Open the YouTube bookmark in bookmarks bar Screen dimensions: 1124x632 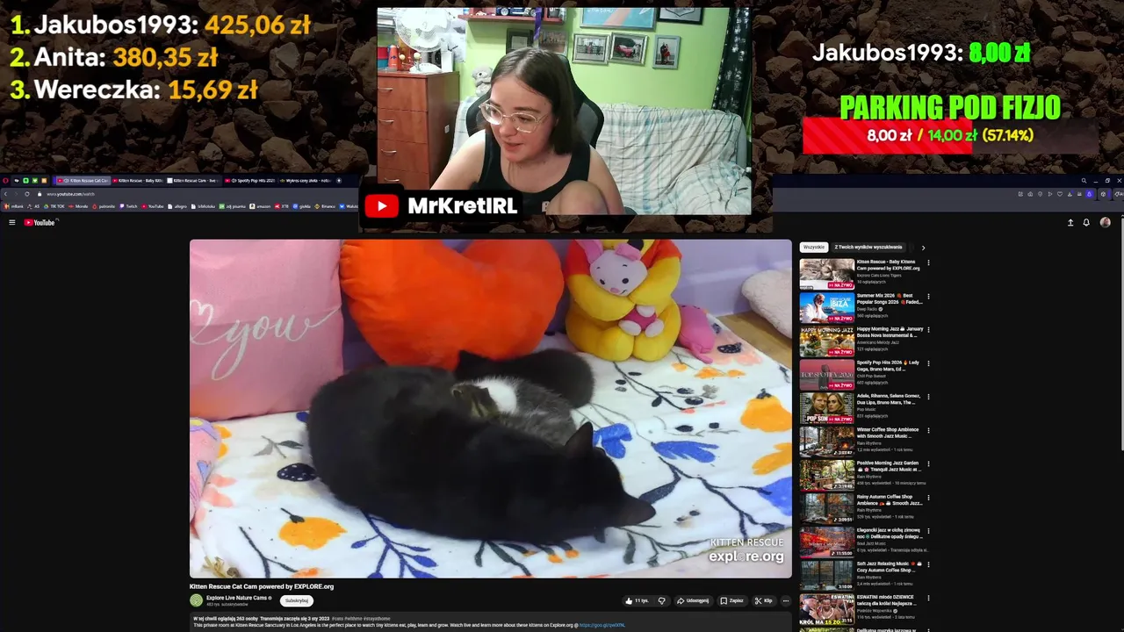coord(152,206)
